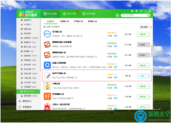Select 浏览器 category in sidebar

pyautogui.click(x=27, y=51)
